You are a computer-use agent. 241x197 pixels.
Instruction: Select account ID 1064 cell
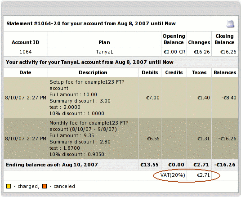[x=26, y=52]
